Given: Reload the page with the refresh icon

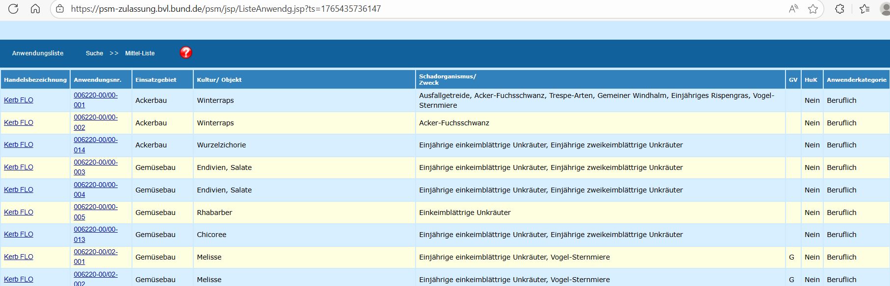Looking at the screenshot, I should (13, 9).
